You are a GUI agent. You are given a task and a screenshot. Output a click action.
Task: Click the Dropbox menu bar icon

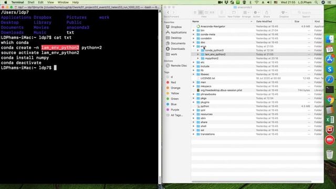click(x=226, y=2)
